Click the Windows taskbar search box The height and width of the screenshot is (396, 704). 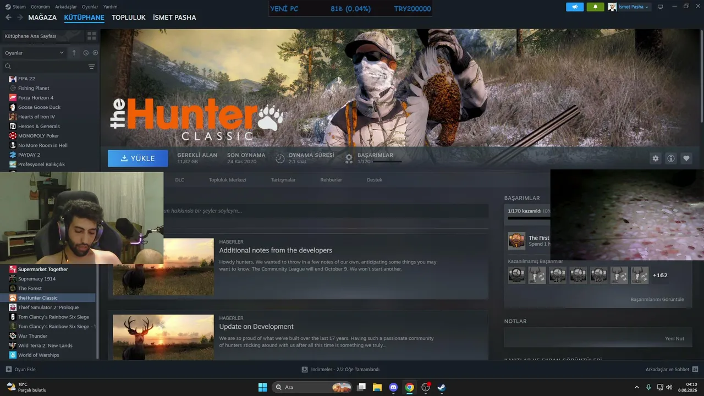[x=312, y=387]
